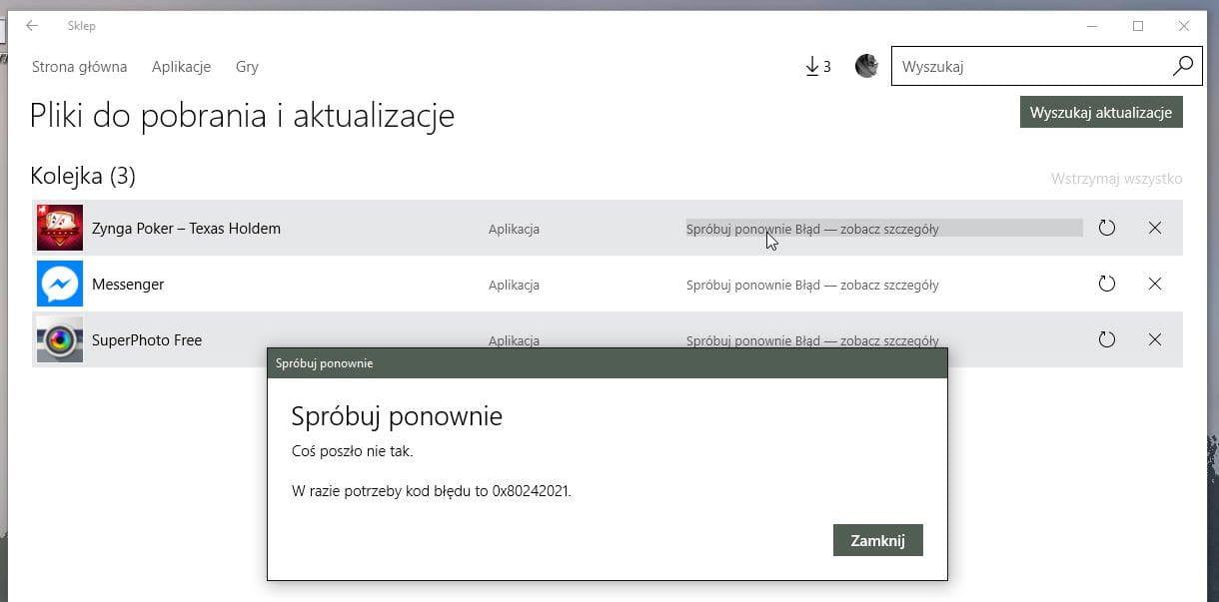Cancel SuperPhoto Free download
The height and width of the screenshot is (602, 1219).
coord(1155,339)
